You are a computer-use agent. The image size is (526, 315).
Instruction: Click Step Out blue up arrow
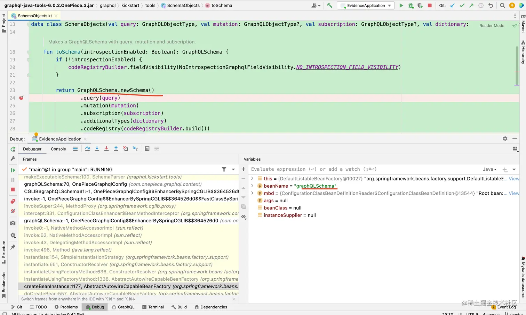116,149
